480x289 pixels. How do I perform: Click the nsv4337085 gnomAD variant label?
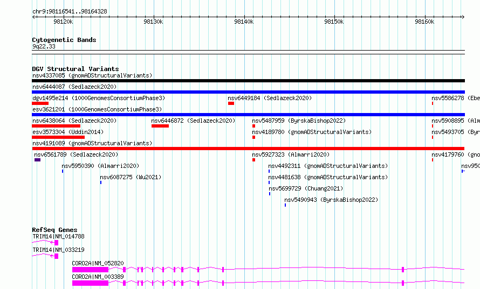pyautogui.click(x=92, y=75)
